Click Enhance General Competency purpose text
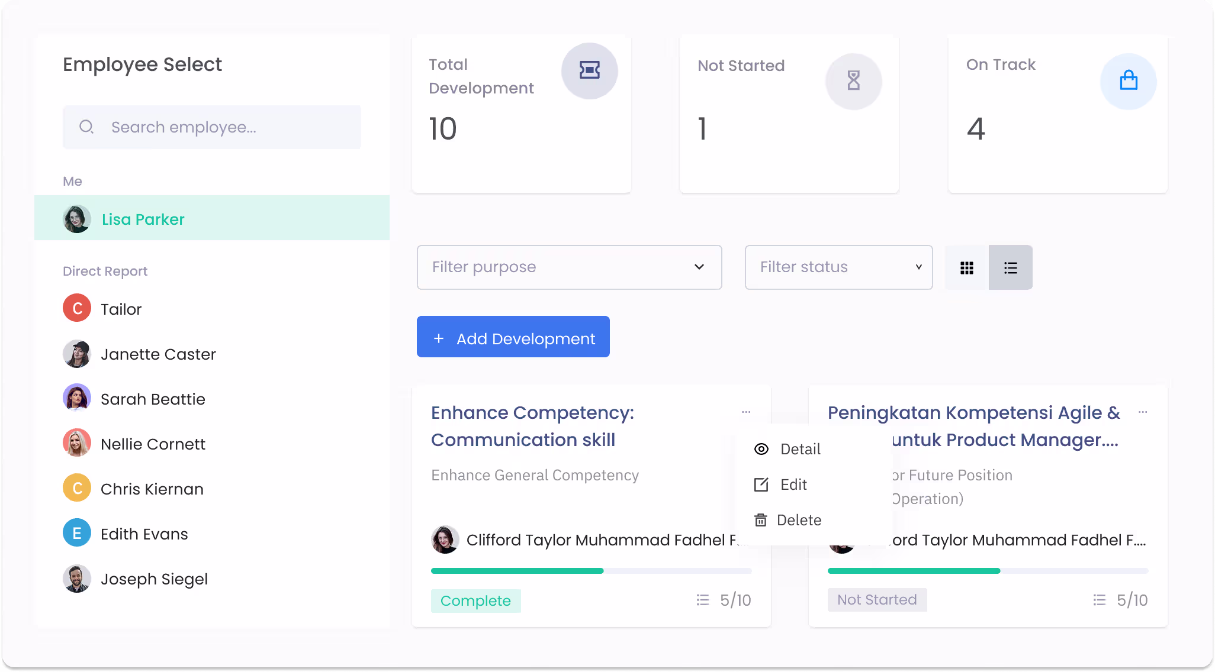 [535, 476]
